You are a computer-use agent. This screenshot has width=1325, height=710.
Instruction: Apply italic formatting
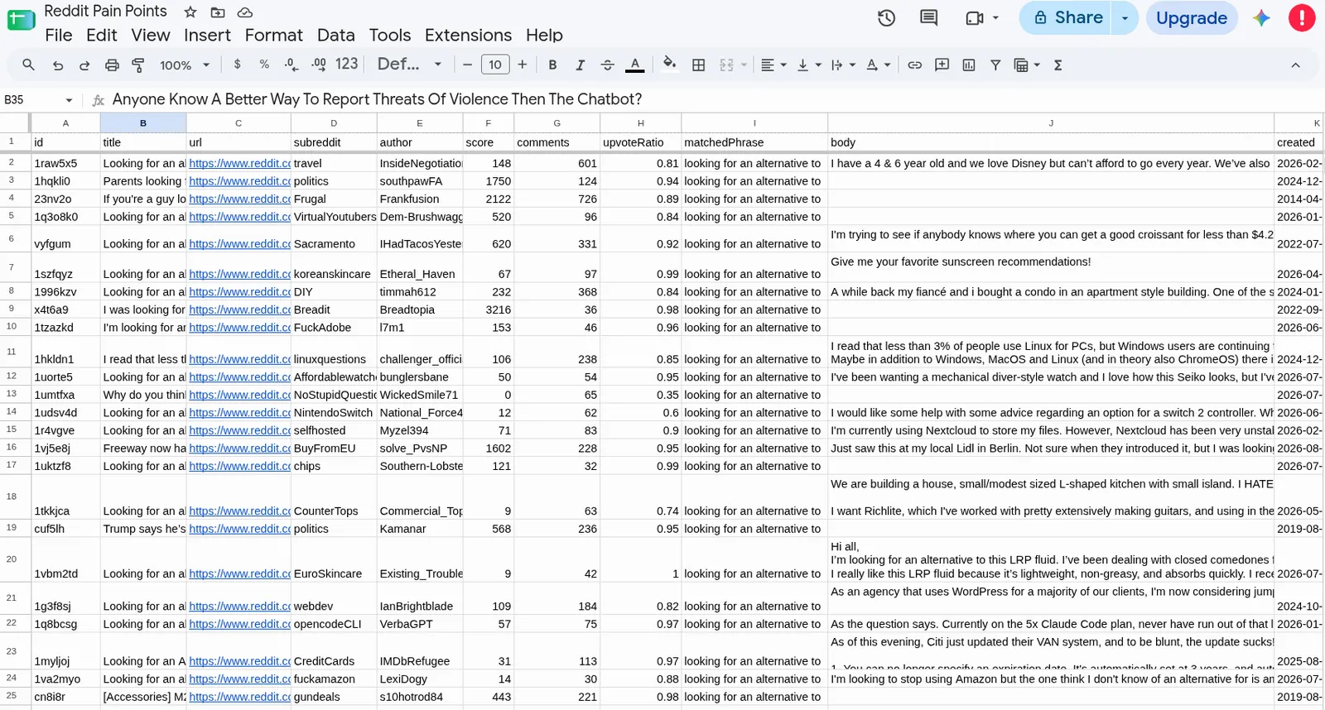pos(580,65)
